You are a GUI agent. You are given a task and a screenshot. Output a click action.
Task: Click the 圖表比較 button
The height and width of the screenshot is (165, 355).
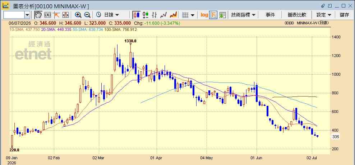[297, 15]
